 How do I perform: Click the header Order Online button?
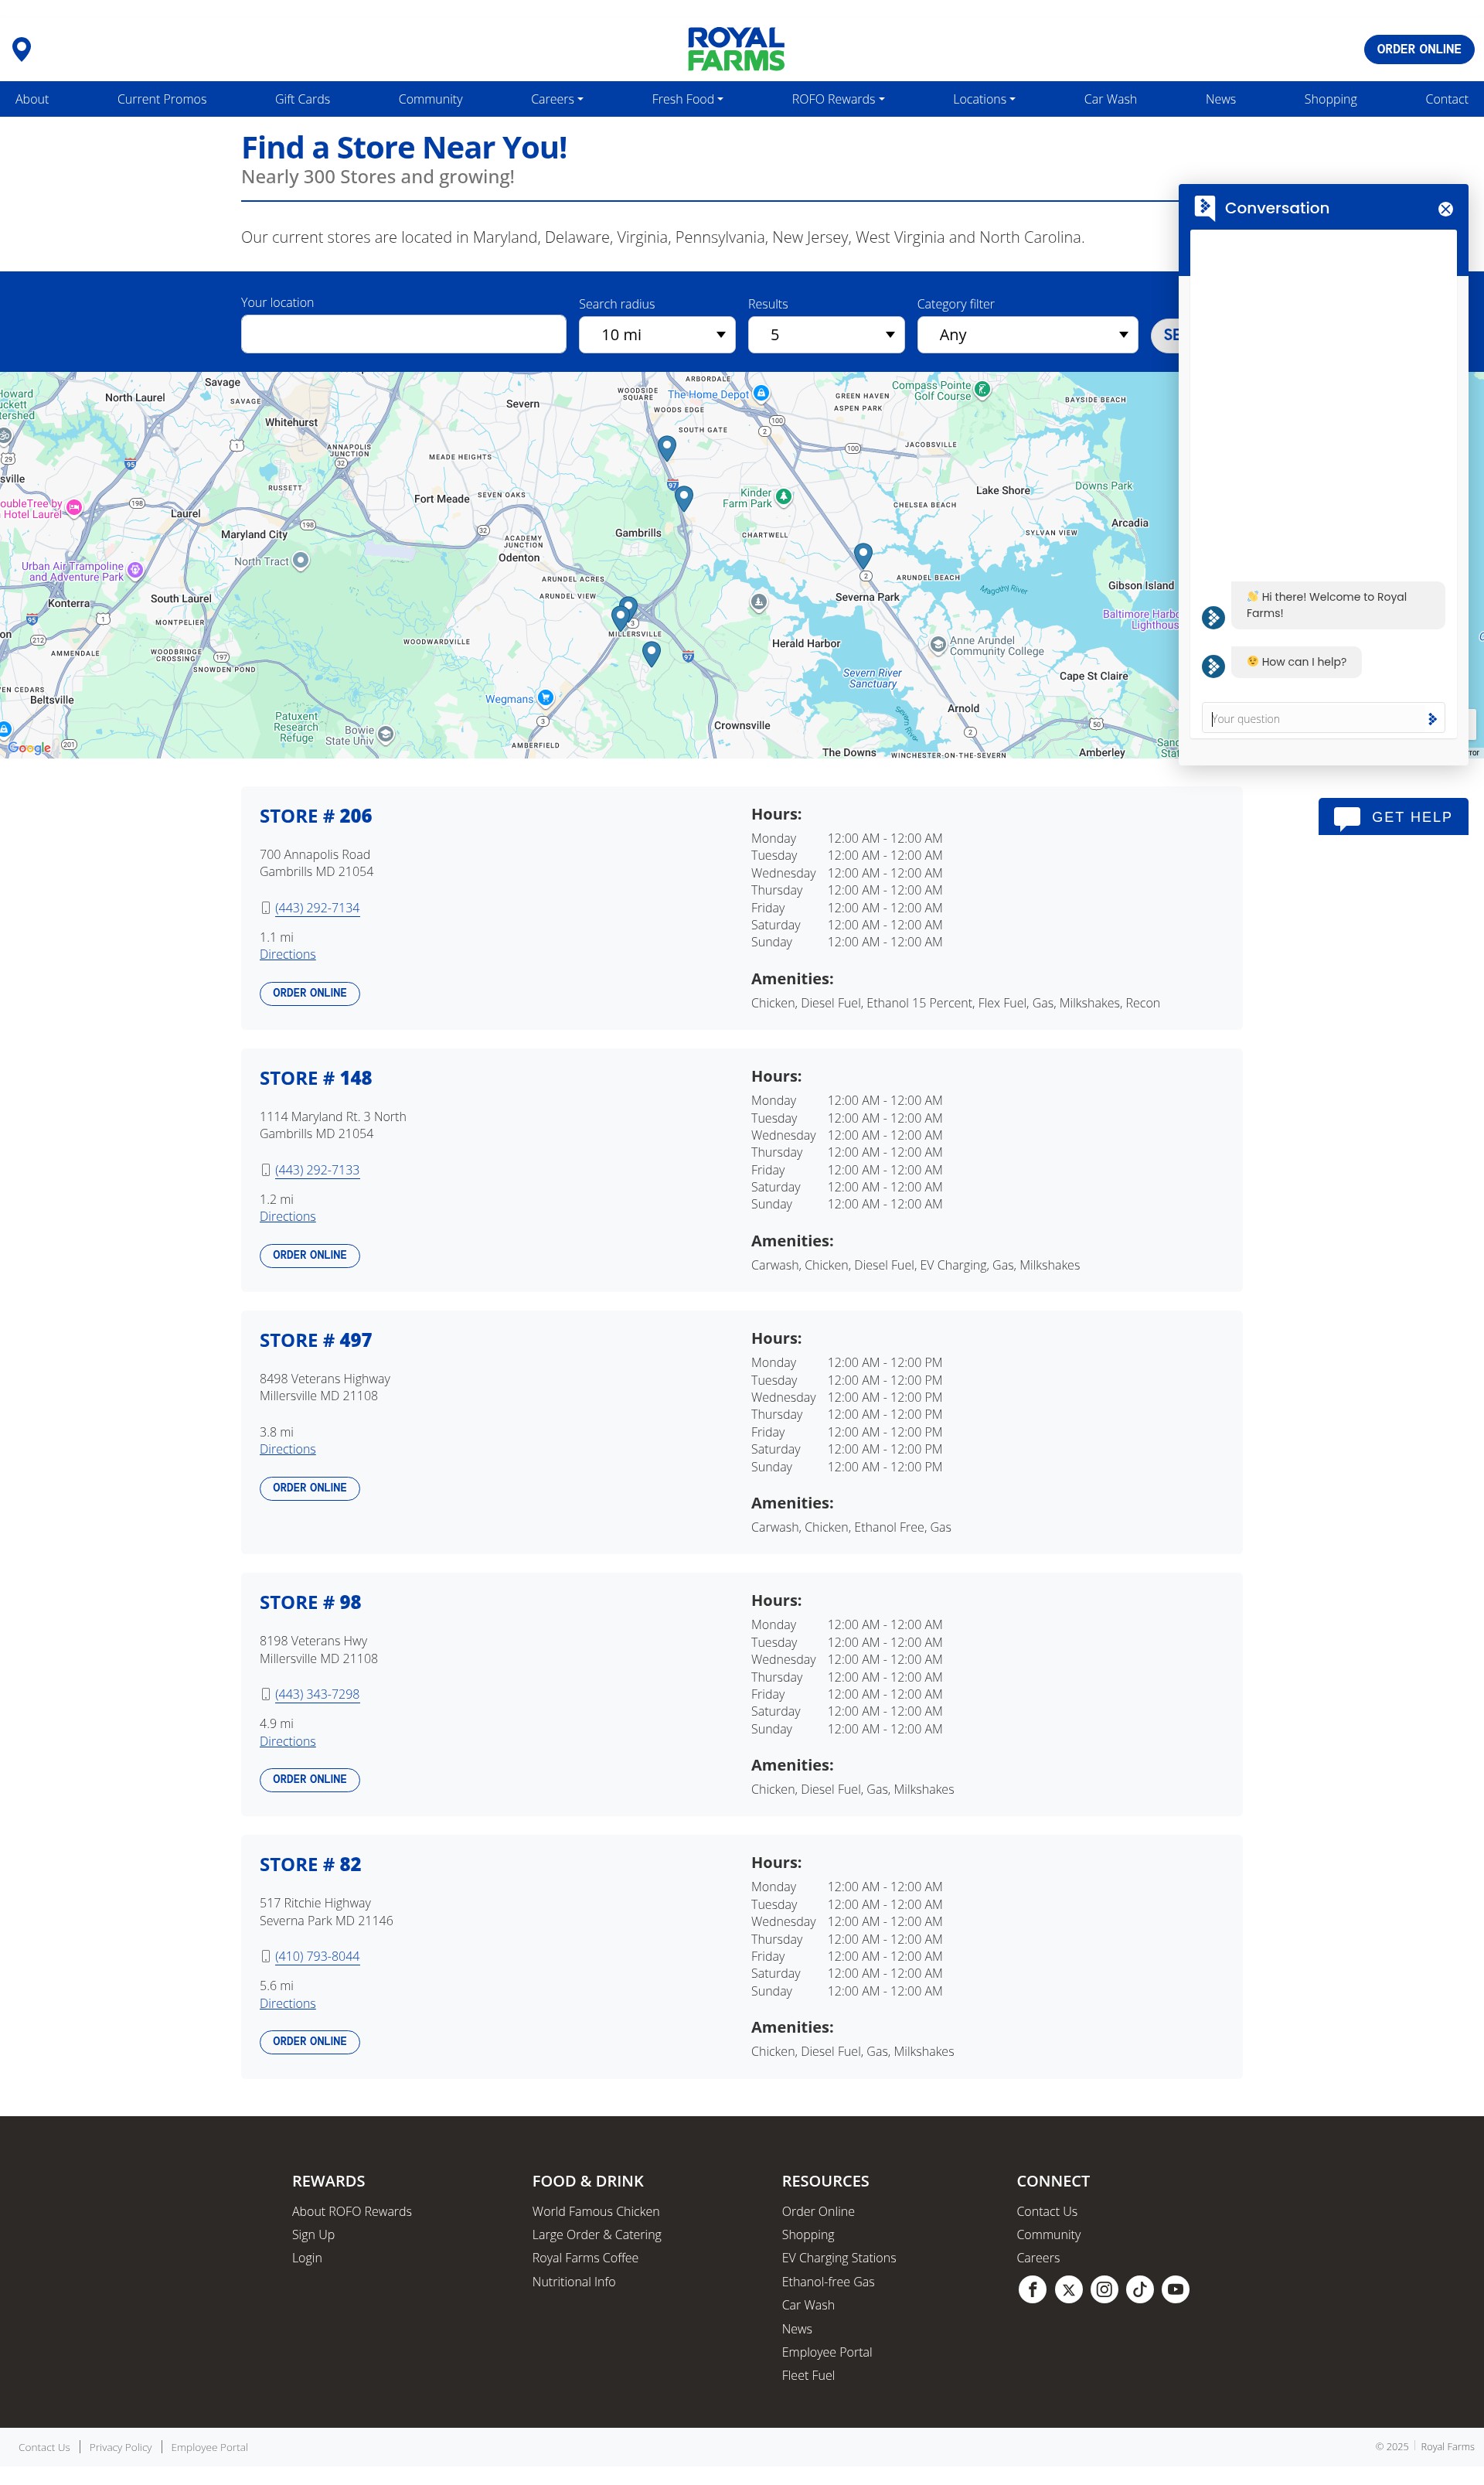[1418, 49]
